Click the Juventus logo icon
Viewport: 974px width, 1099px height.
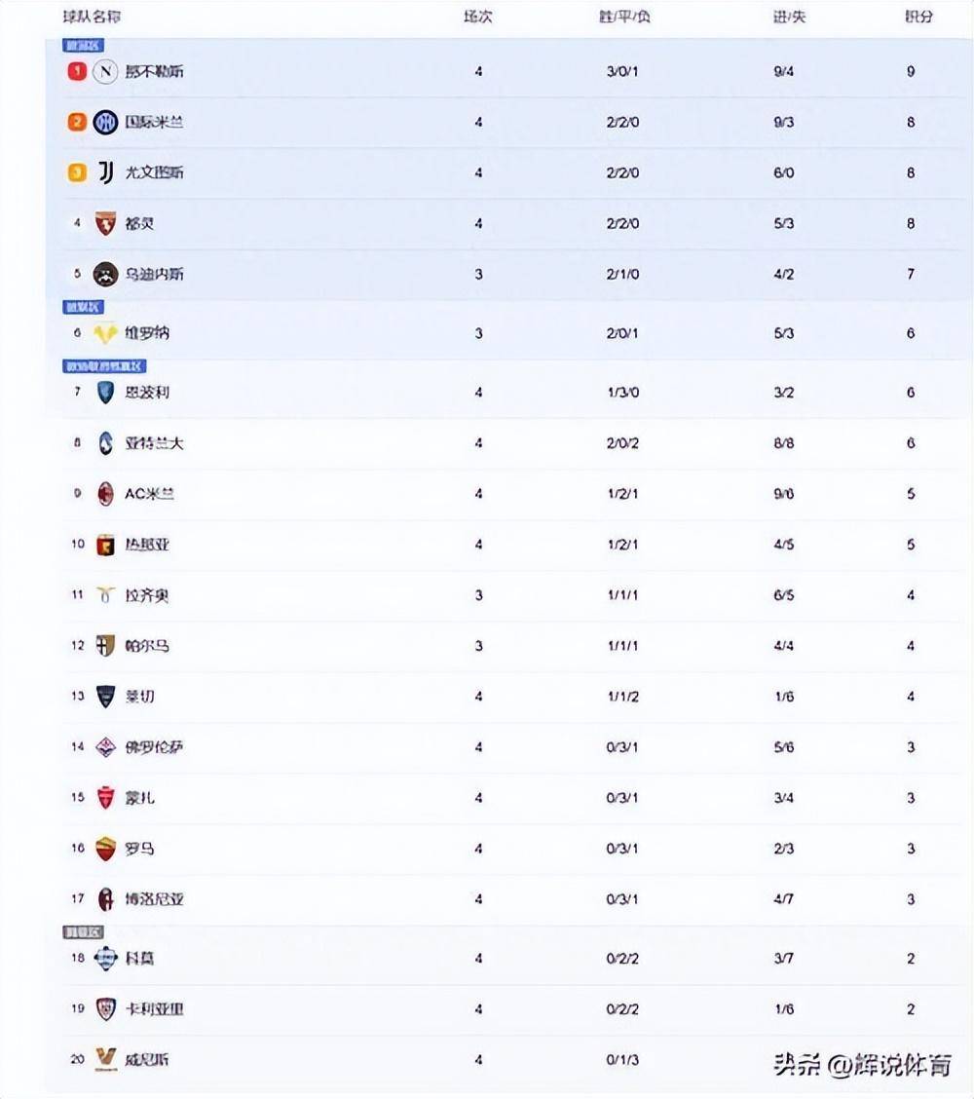click(105, 172)
